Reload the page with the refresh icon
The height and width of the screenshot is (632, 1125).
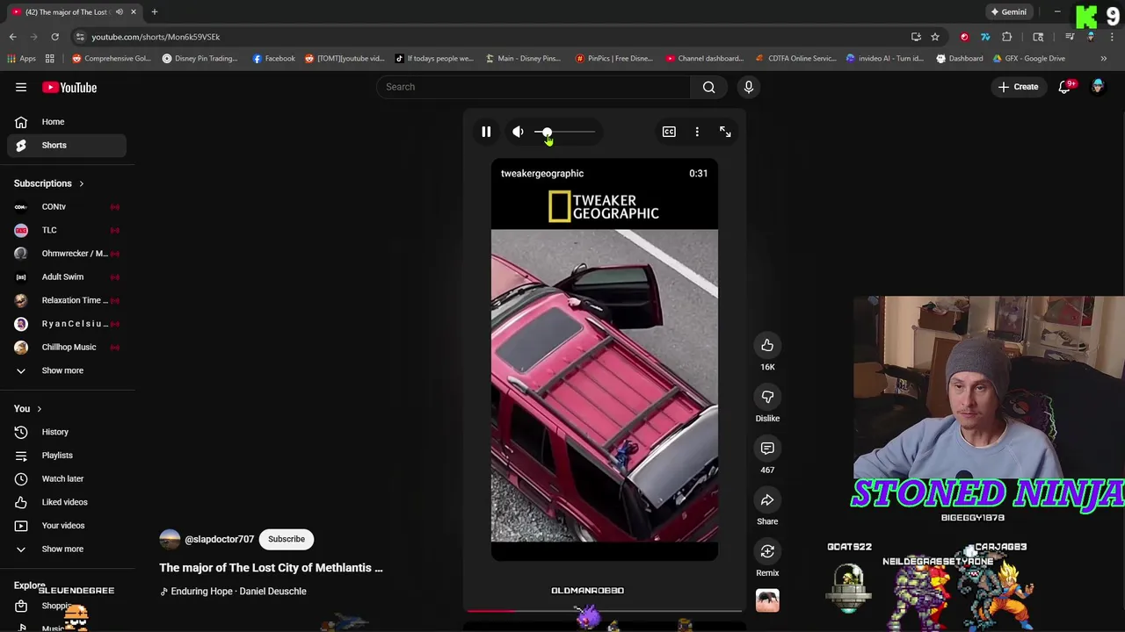coord(54,37)
